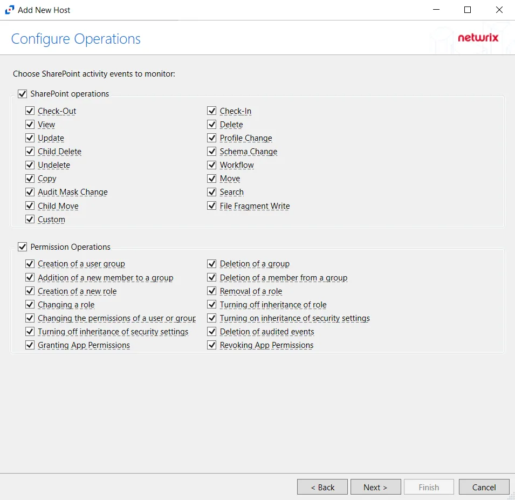
Task: Toggle the Profile Change checkbox
Action: (x=212, y=138)
